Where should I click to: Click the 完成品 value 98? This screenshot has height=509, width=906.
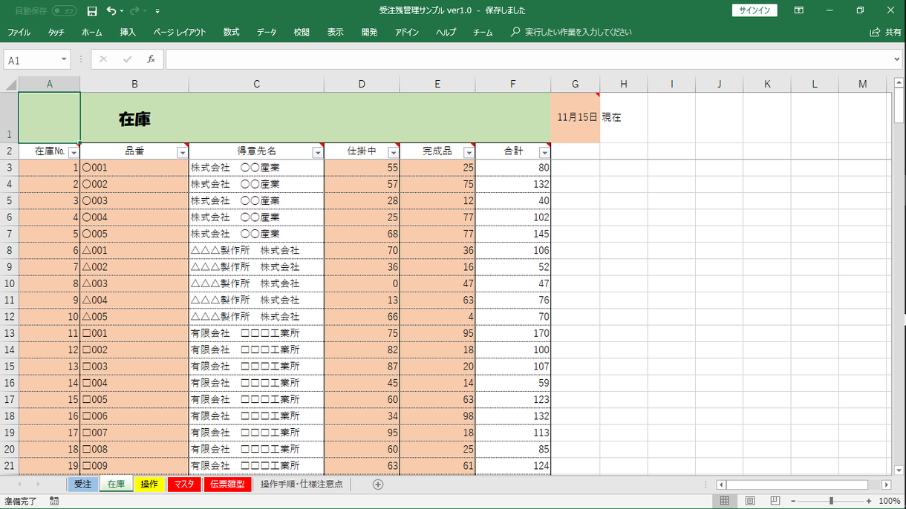point(437,416)
